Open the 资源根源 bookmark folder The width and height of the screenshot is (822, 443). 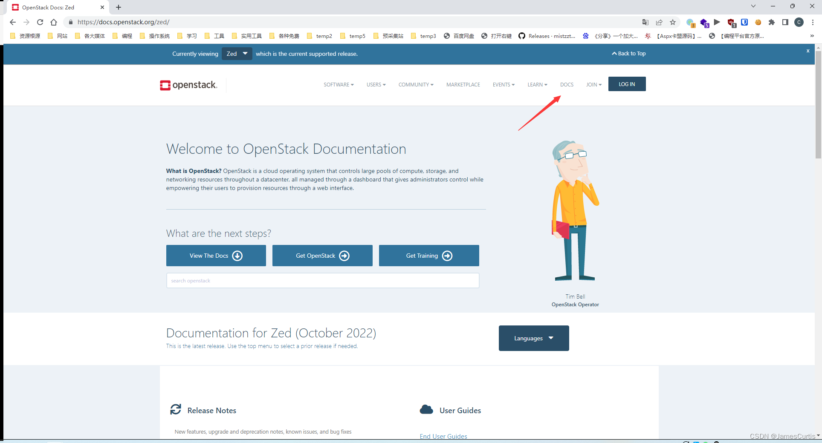click(x=25, y=36)
